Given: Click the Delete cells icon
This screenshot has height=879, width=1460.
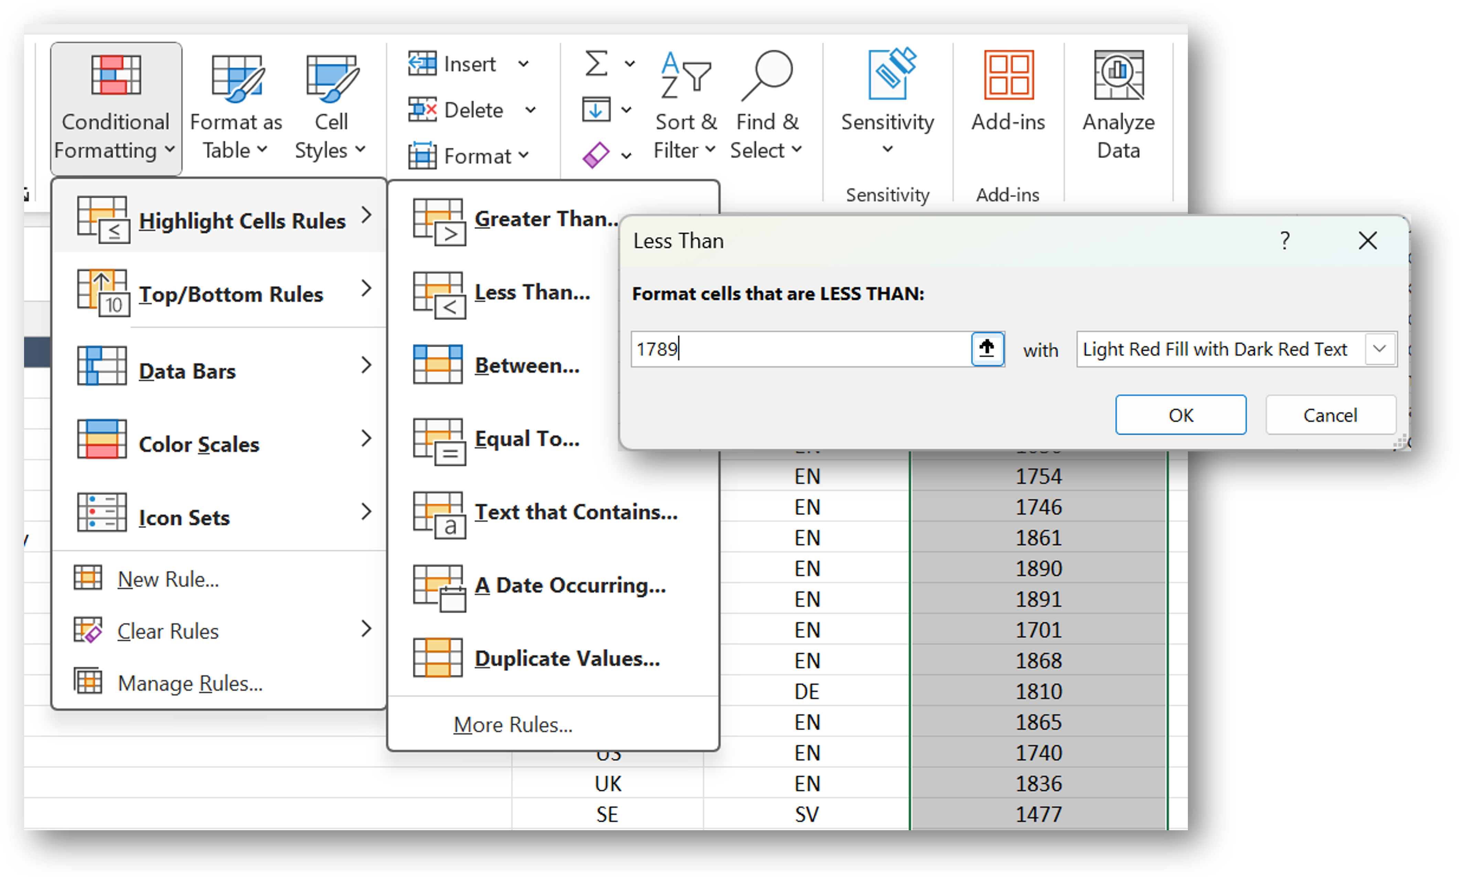Looking at the screenshot, I should (422, 110).
